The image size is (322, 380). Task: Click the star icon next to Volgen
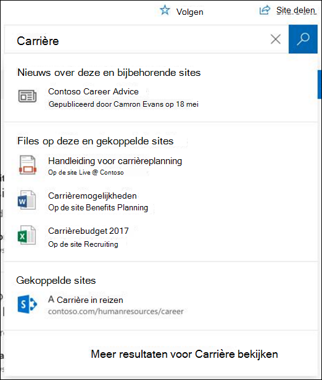point(165,10)
